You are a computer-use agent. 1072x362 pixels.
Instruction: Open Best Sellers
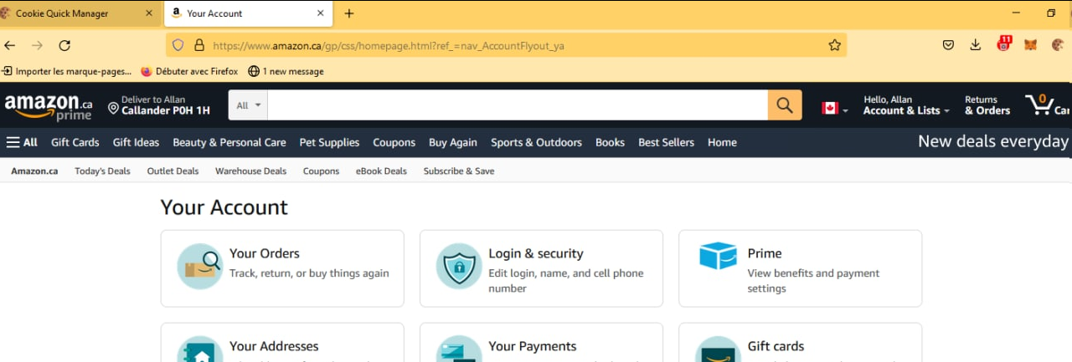coord(666,142)
